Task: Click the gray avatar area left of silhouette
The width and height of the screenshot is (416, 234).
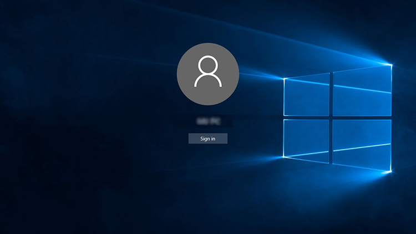Action: 186,73
